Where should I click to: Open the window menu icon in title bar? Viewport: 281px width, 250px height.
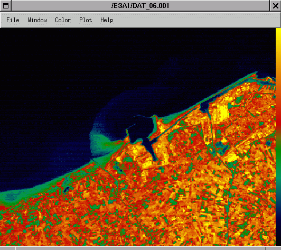click(6, 6)
